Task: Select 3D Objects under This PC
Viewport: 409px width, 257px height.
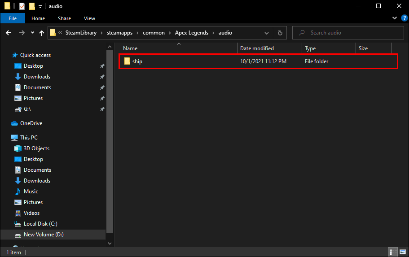Action: (x=36, y=148)
